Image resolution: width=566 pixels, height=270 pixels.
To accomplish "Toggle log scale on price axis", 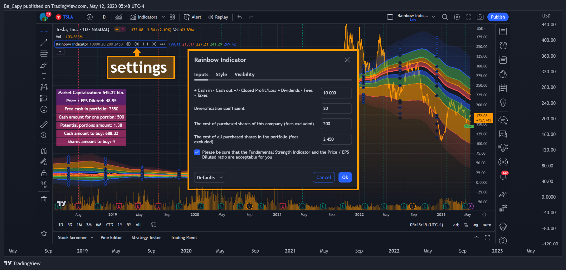I will tap(475, 225).
